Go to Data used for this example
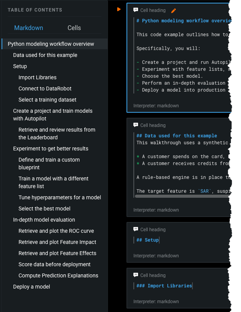 tap(45, 55)
